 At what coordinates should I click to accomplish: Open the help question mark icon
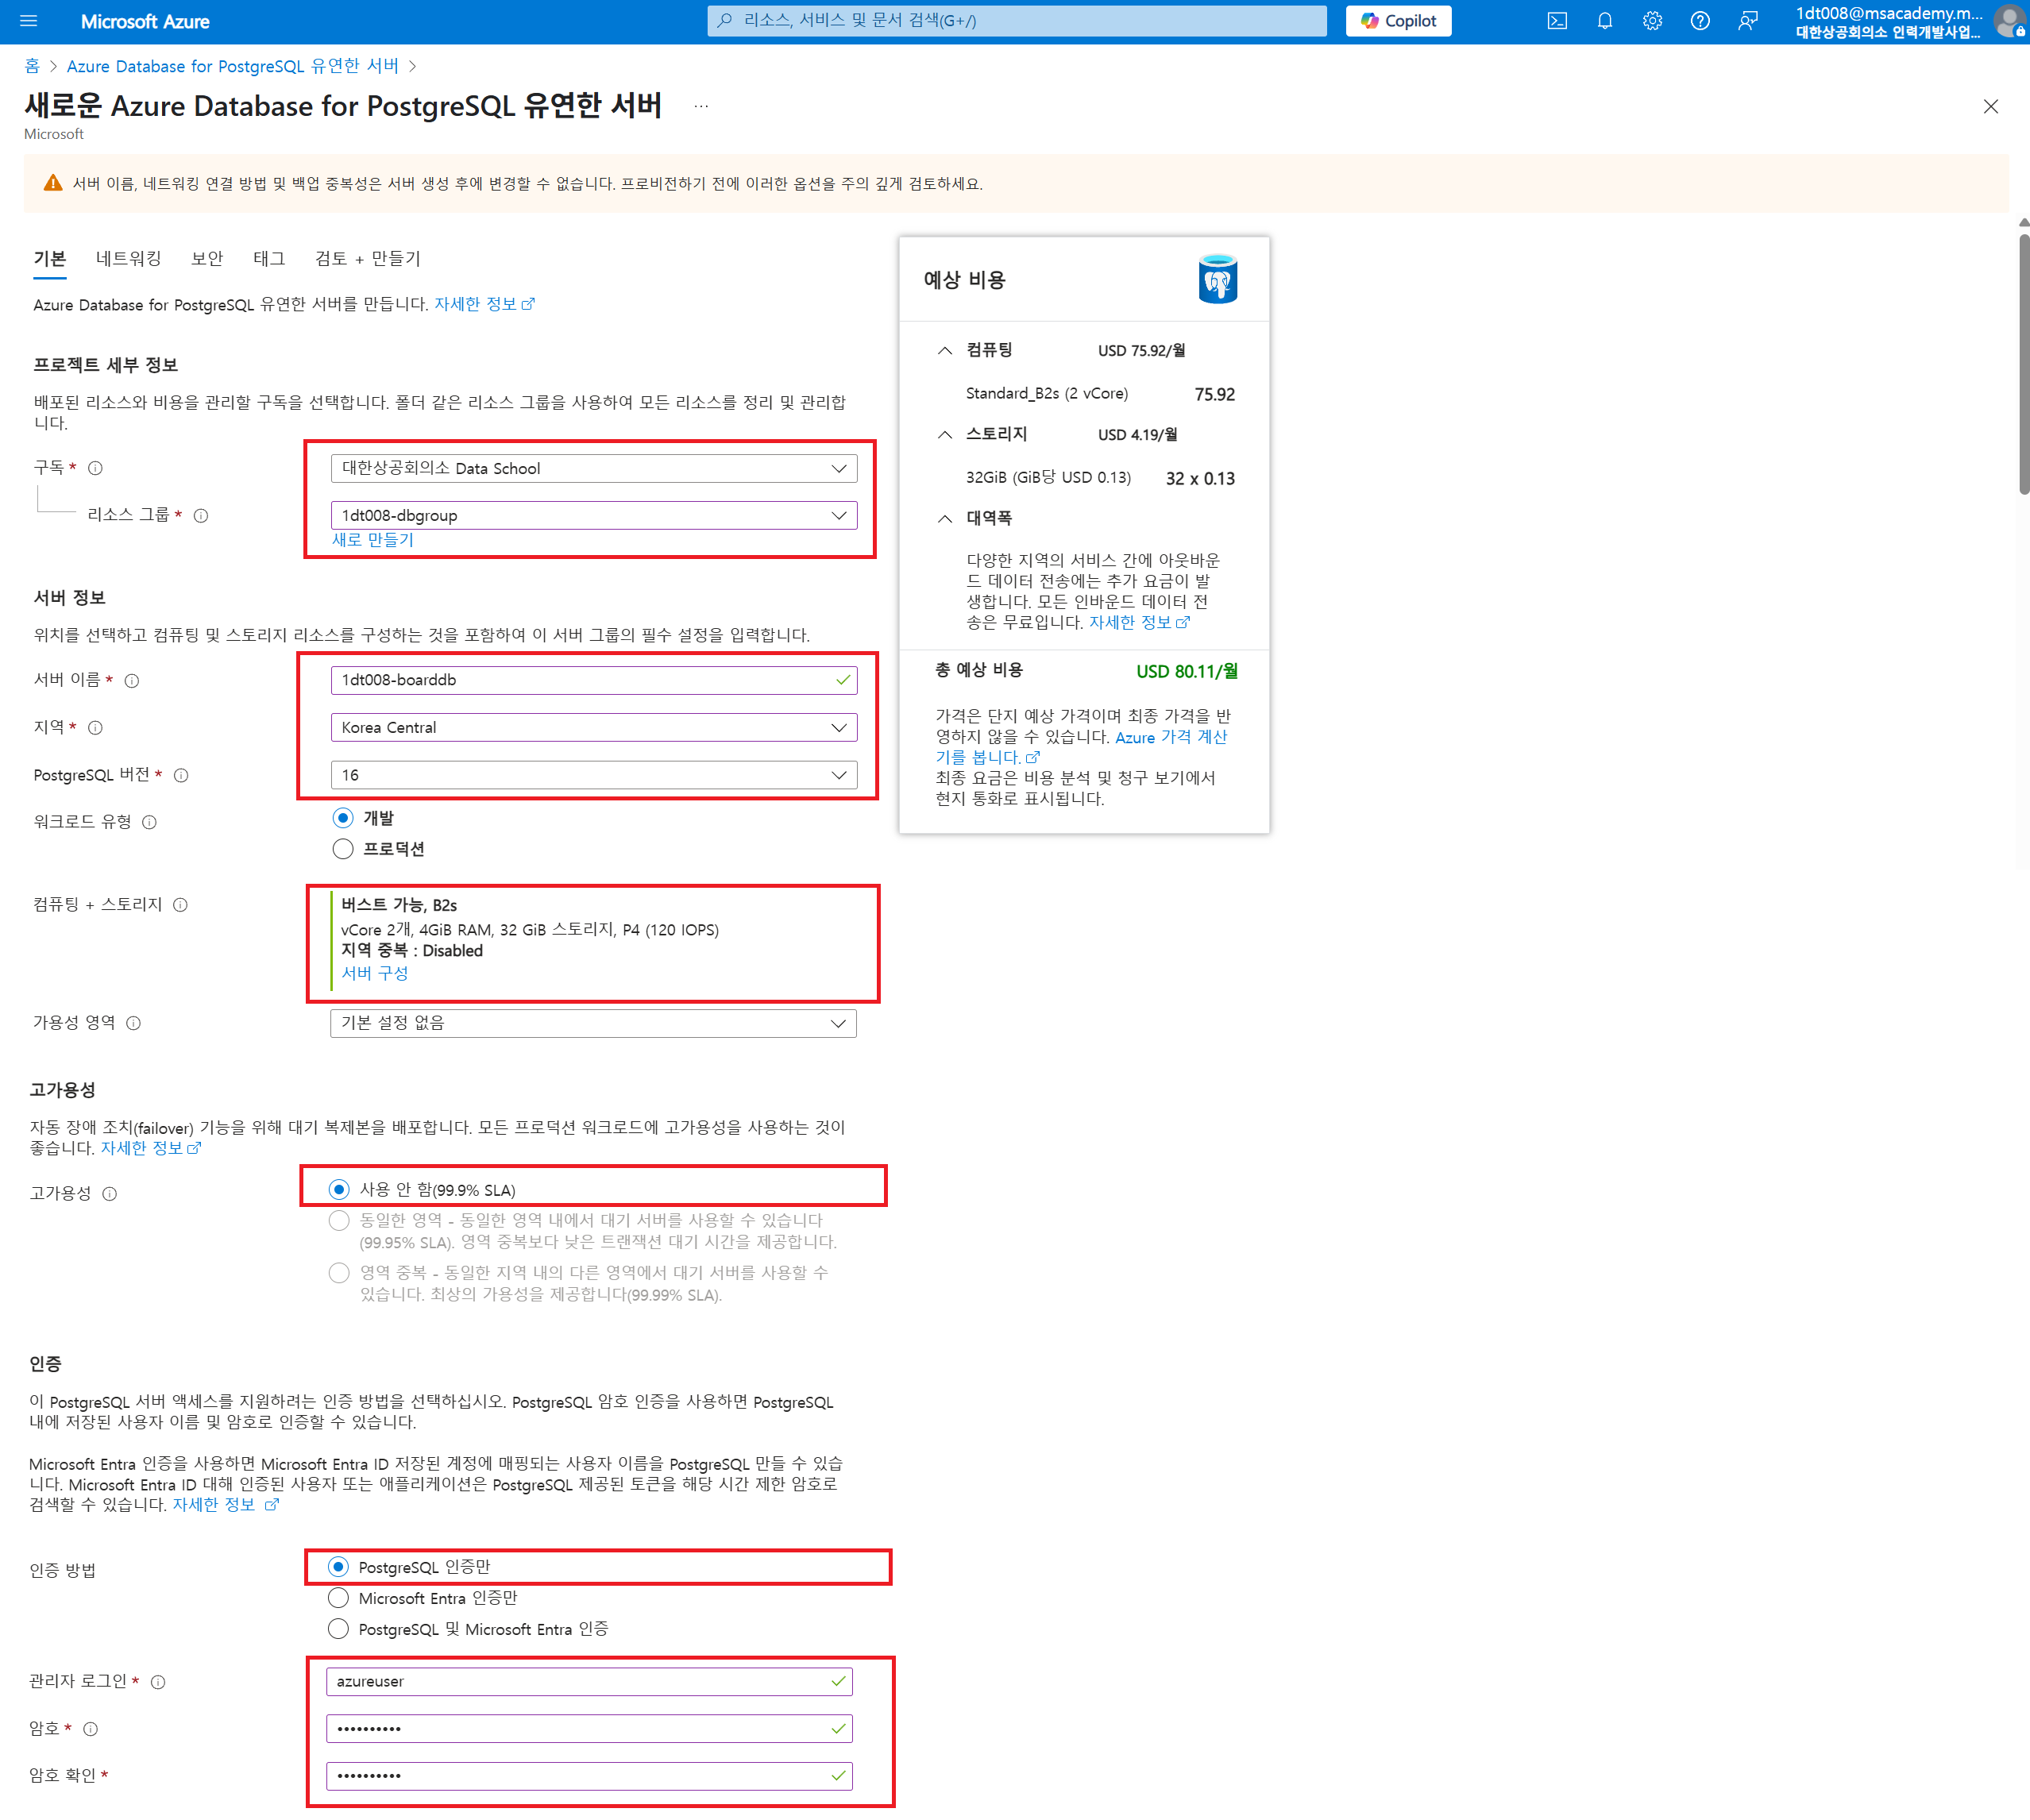(x=1700, y=21)
